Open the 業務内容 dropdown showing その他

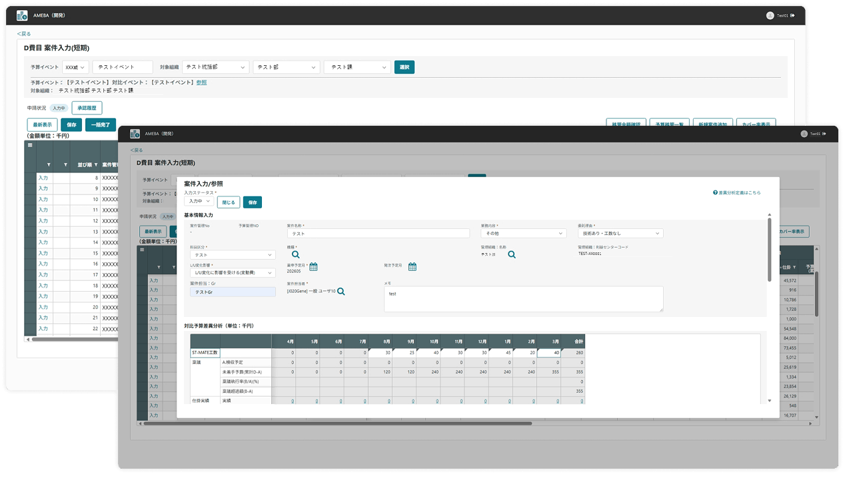point(524,234)
